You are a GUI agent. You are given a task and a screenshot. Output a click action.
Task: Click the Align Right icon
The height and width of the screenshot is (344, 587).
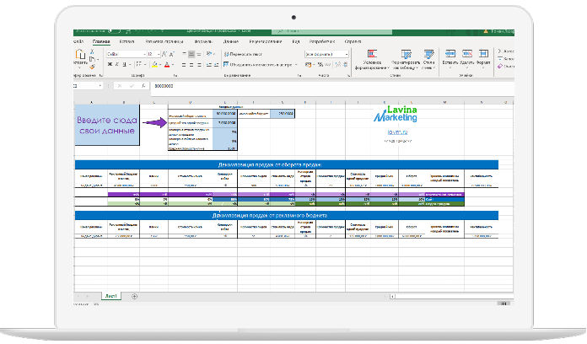199,65
